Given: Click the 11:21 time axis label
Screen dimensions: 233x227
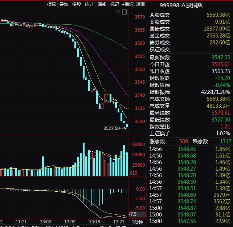Looking at the screenshot, I should pyautogui.click(x=21, y=222).
